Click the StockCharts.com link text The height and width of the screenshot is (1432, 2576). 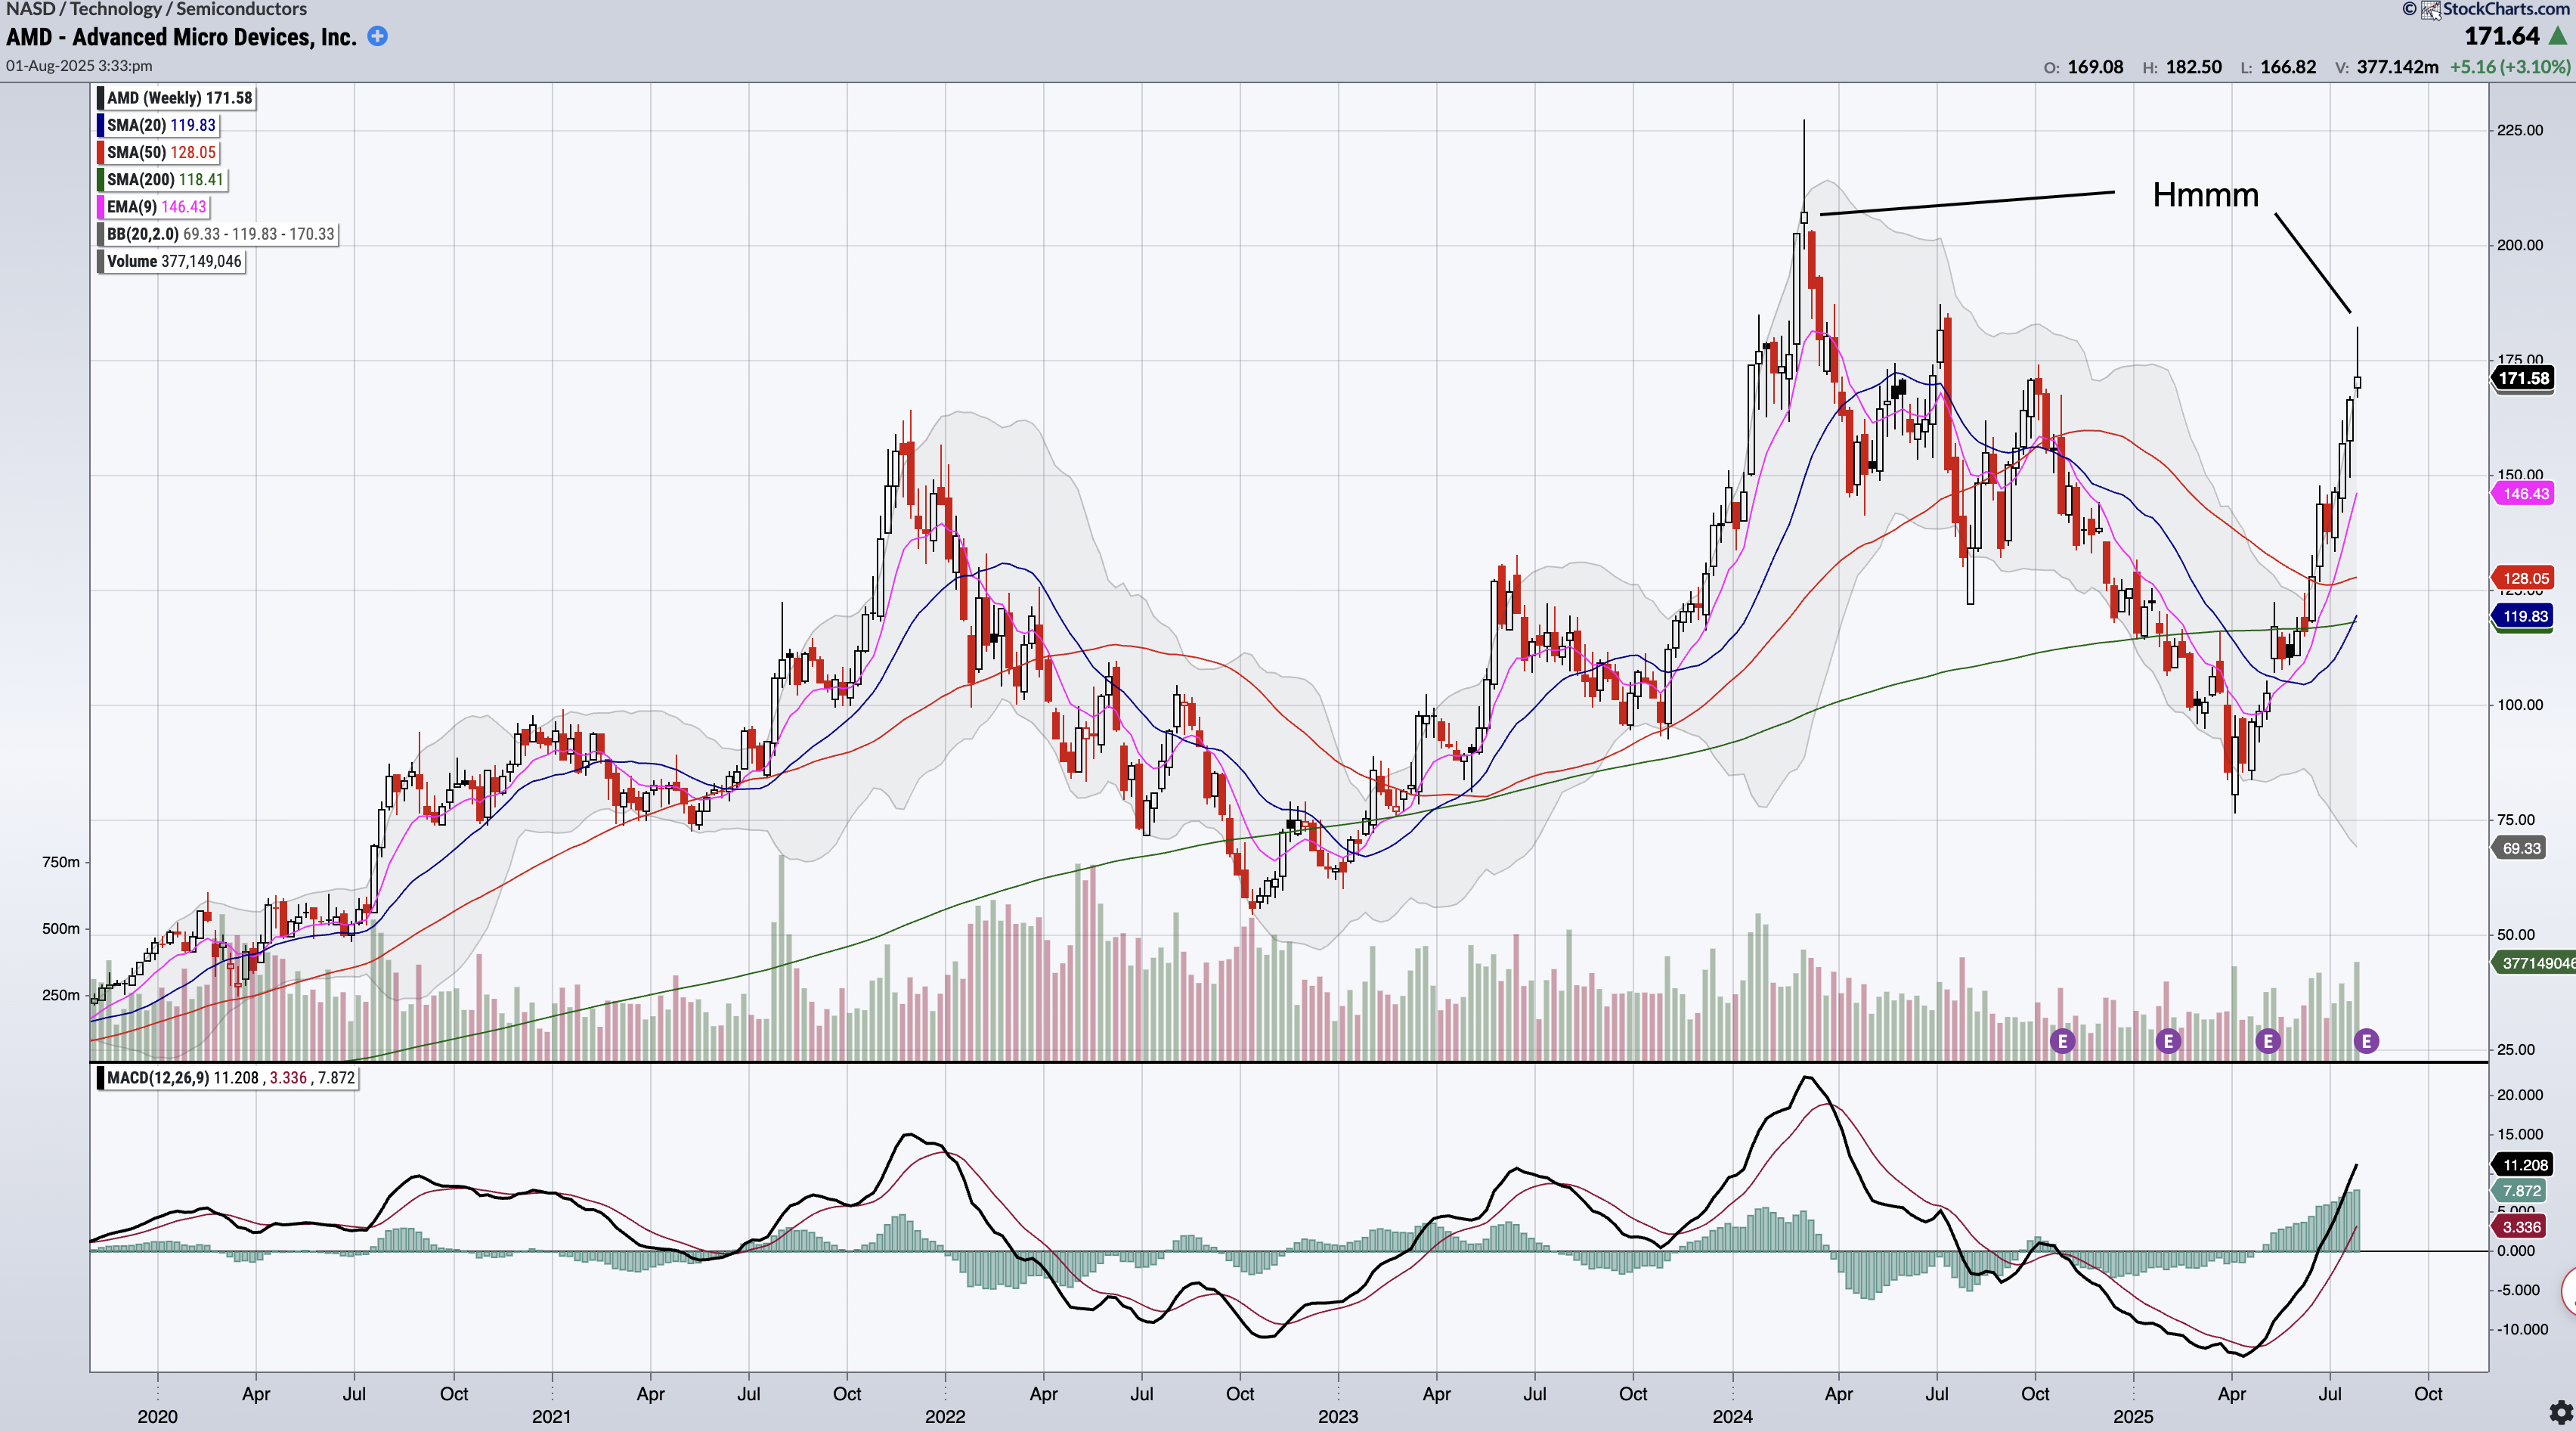point(2505,10)
